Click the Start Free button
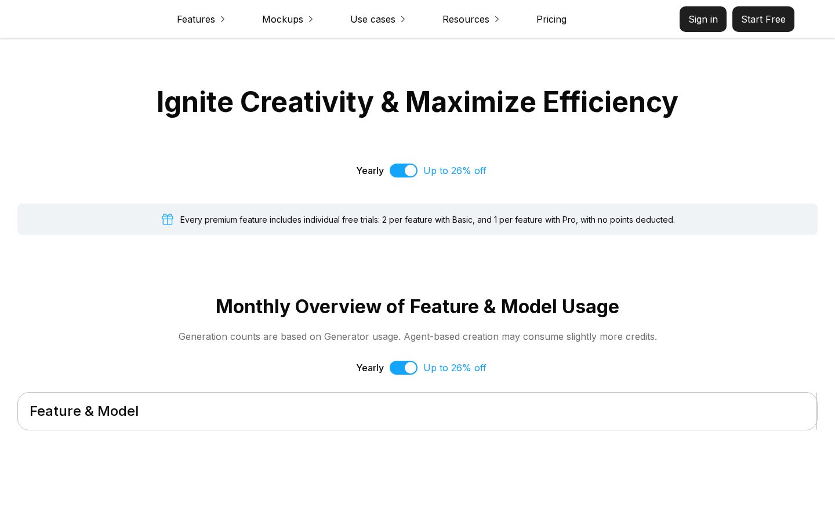The image size is (835, 522). click(x=763, y=19)
